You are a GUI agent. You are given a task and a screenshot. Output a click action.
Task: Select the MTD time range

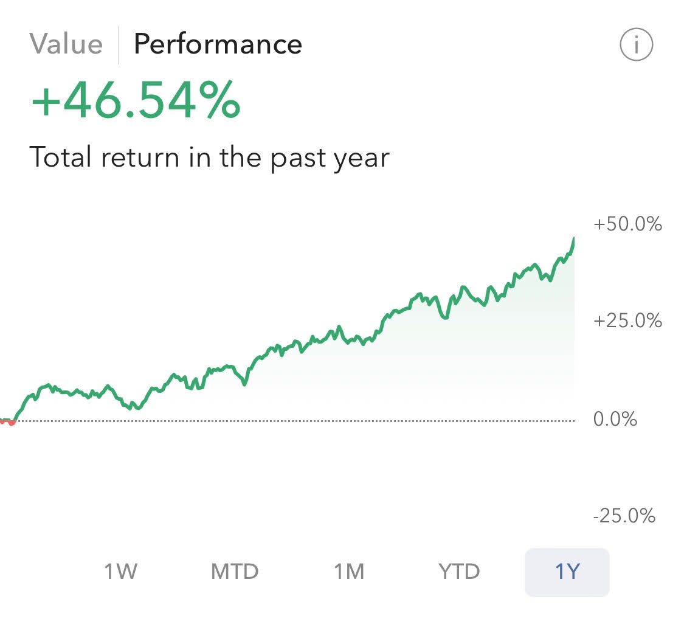[x=235, y=572]
